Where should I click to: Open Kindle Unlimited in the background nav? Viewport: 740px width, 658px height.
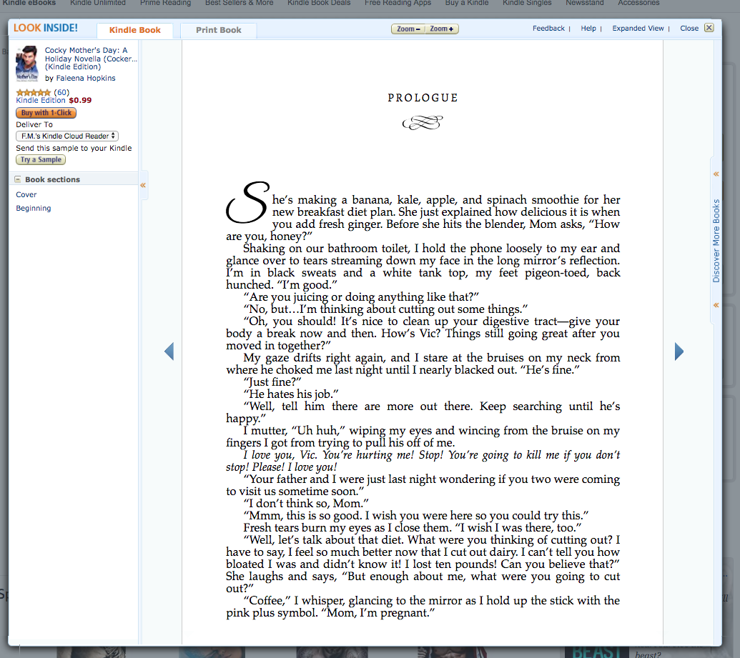tap(98, 3)
